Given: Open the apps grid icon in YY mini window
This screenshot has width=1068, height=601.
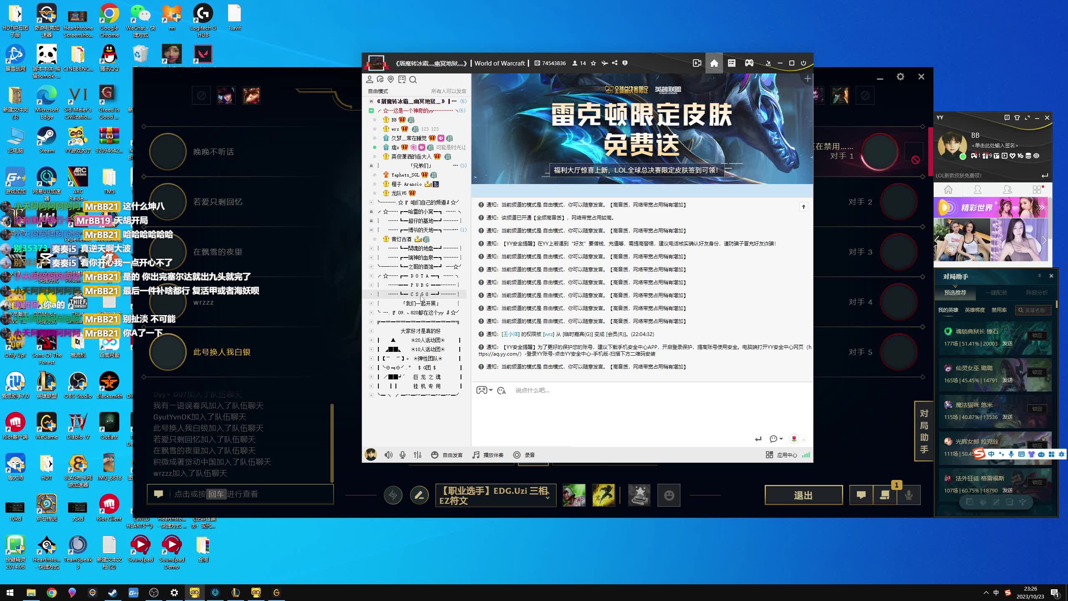Looking at the screenshot, I should coord(1037,190).
